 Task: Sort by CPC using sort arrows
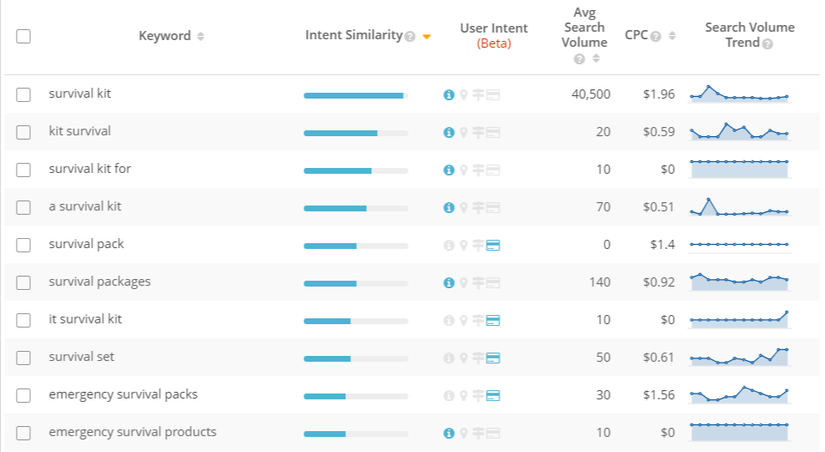point(672,36)
